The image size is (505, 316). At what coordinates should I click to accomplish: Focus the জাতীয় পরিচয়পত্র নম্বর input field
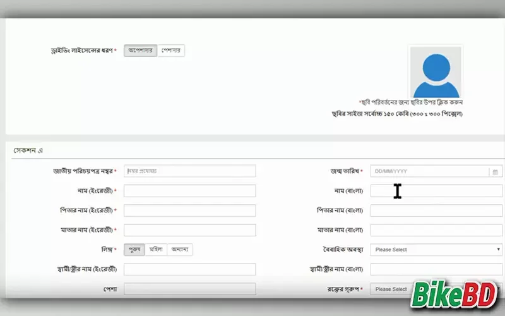coord(189,171)
